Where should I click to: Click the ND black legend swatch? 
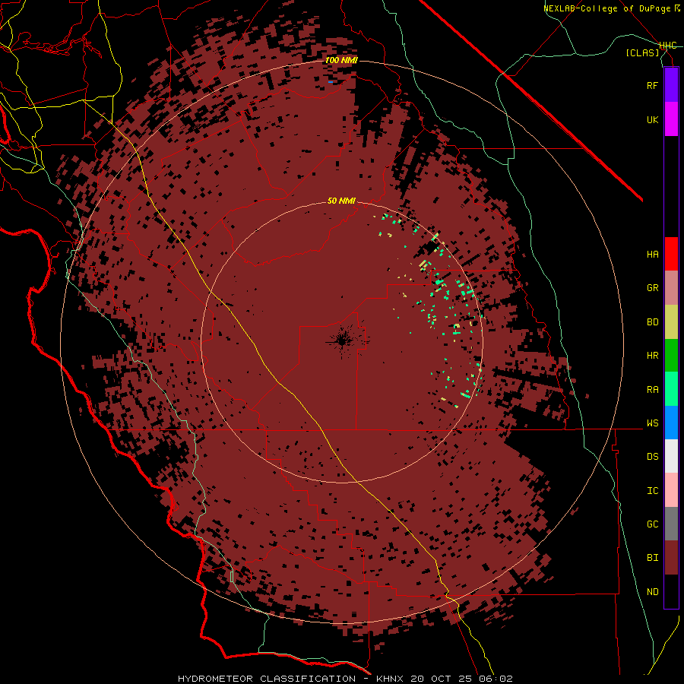click(671, 591)
